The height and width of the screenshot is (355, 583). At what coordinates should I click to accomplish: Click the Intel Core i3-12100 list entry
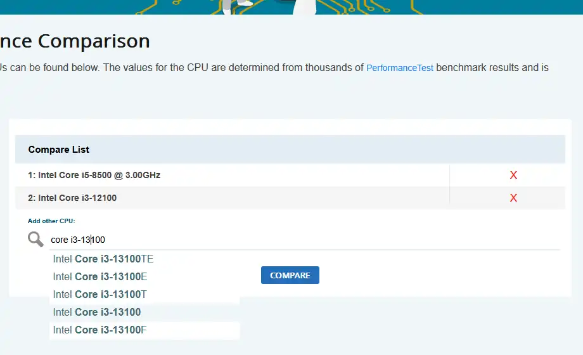(72, 198)
